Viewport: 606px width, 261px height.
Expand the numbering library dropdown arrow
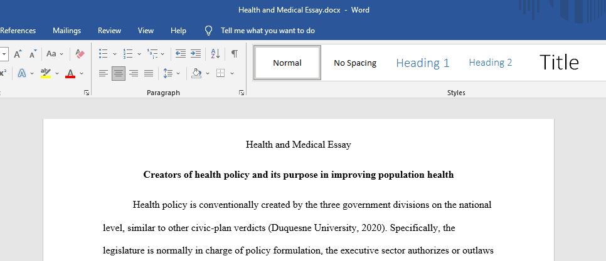click(x=139, y=54)
